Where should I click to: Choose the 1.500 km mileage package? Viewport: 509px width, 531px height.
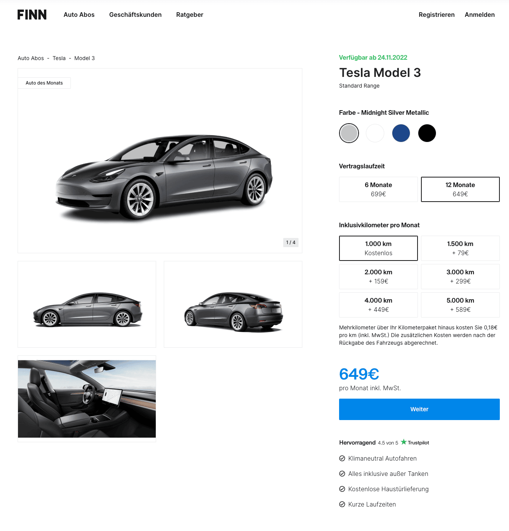[460, 248]
